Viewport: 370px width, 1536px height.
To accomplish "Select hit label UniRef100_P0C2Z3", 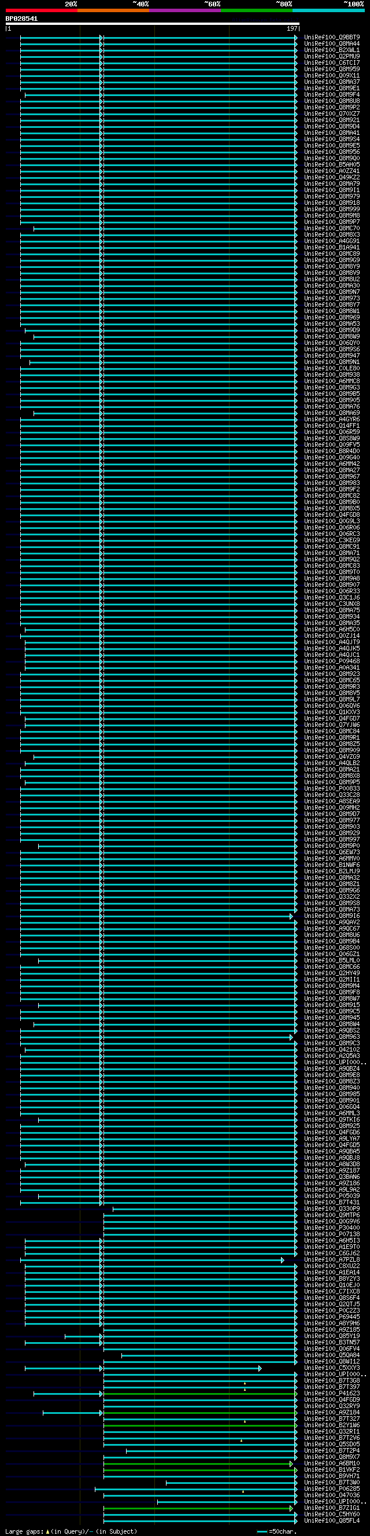I will point(332,1311).
